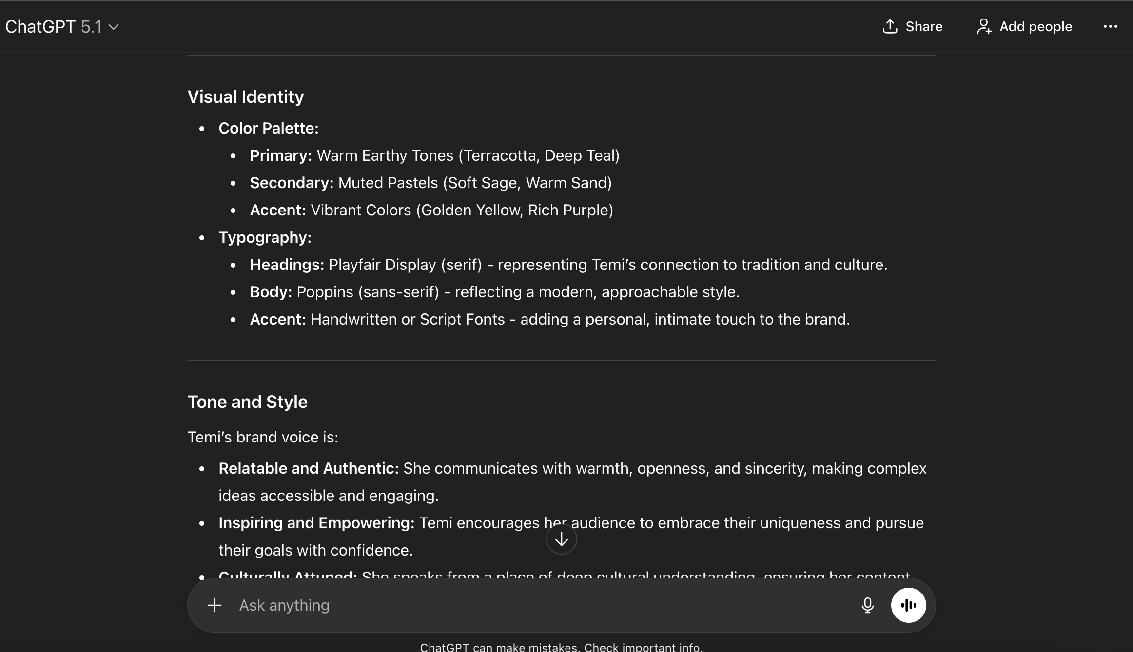The image size is (1133, 652).
Task: Focus the Ask anything input field
Action: [536, 605]
